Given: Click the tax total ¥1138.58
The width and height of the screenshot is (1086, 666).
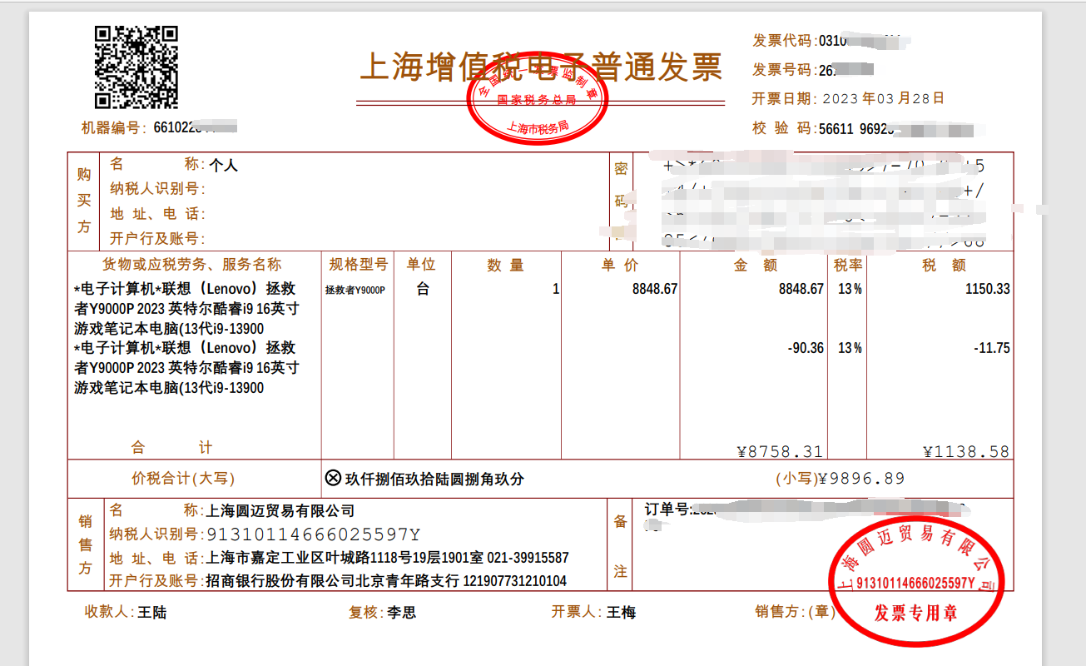Looking at the screenshot, I should click(x=967, y=451).
